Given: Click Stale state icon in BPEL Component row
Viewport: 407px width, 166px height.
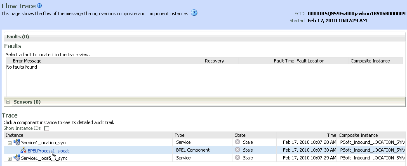Looking at the screenshot, I should [x=237, y=150].
